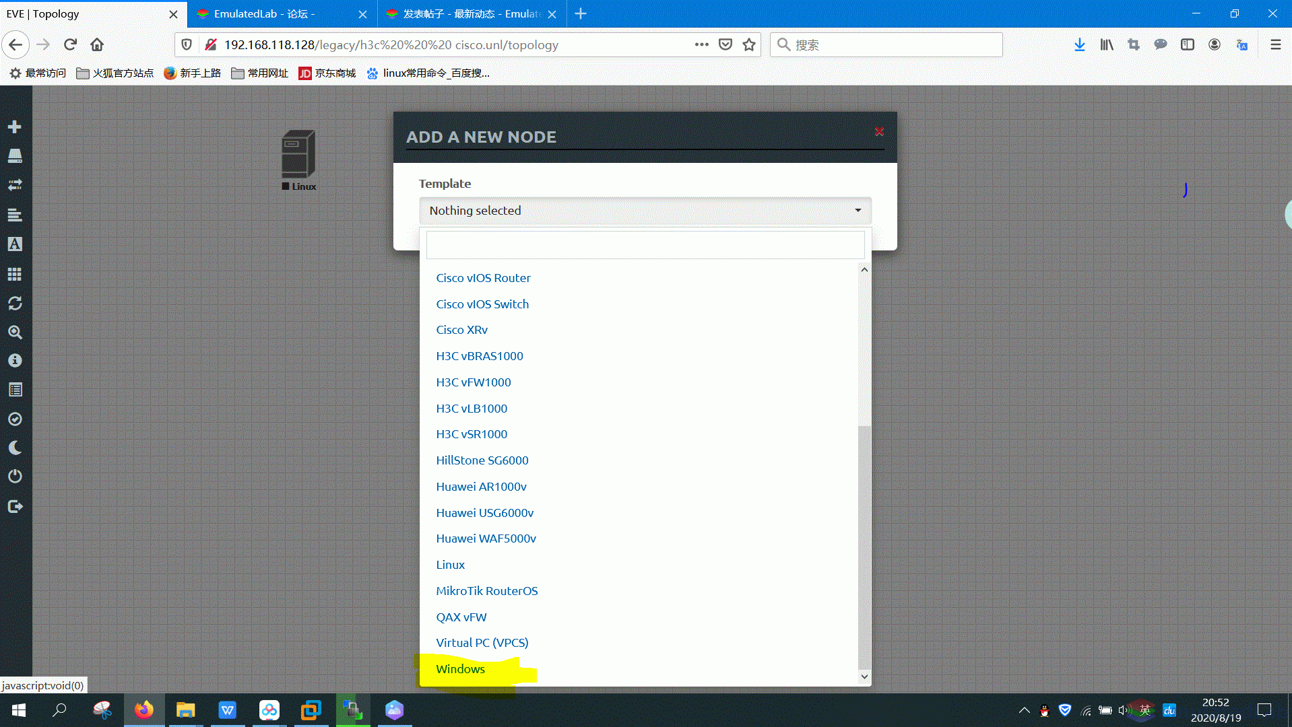Click the Logout sidebar icon

pos(15,506)
